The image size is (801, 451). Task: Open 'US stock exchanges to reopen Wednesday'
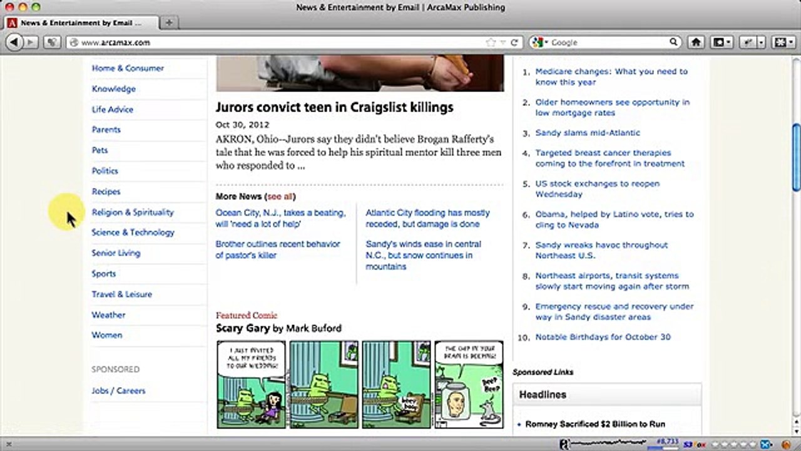click(x=598, y=189)
